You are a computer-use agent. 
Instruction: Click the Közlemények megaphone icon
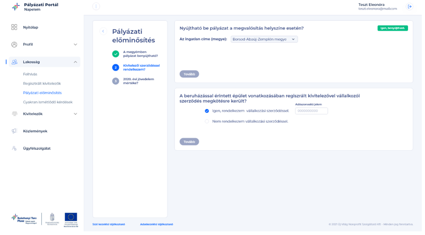pos(14,131)
